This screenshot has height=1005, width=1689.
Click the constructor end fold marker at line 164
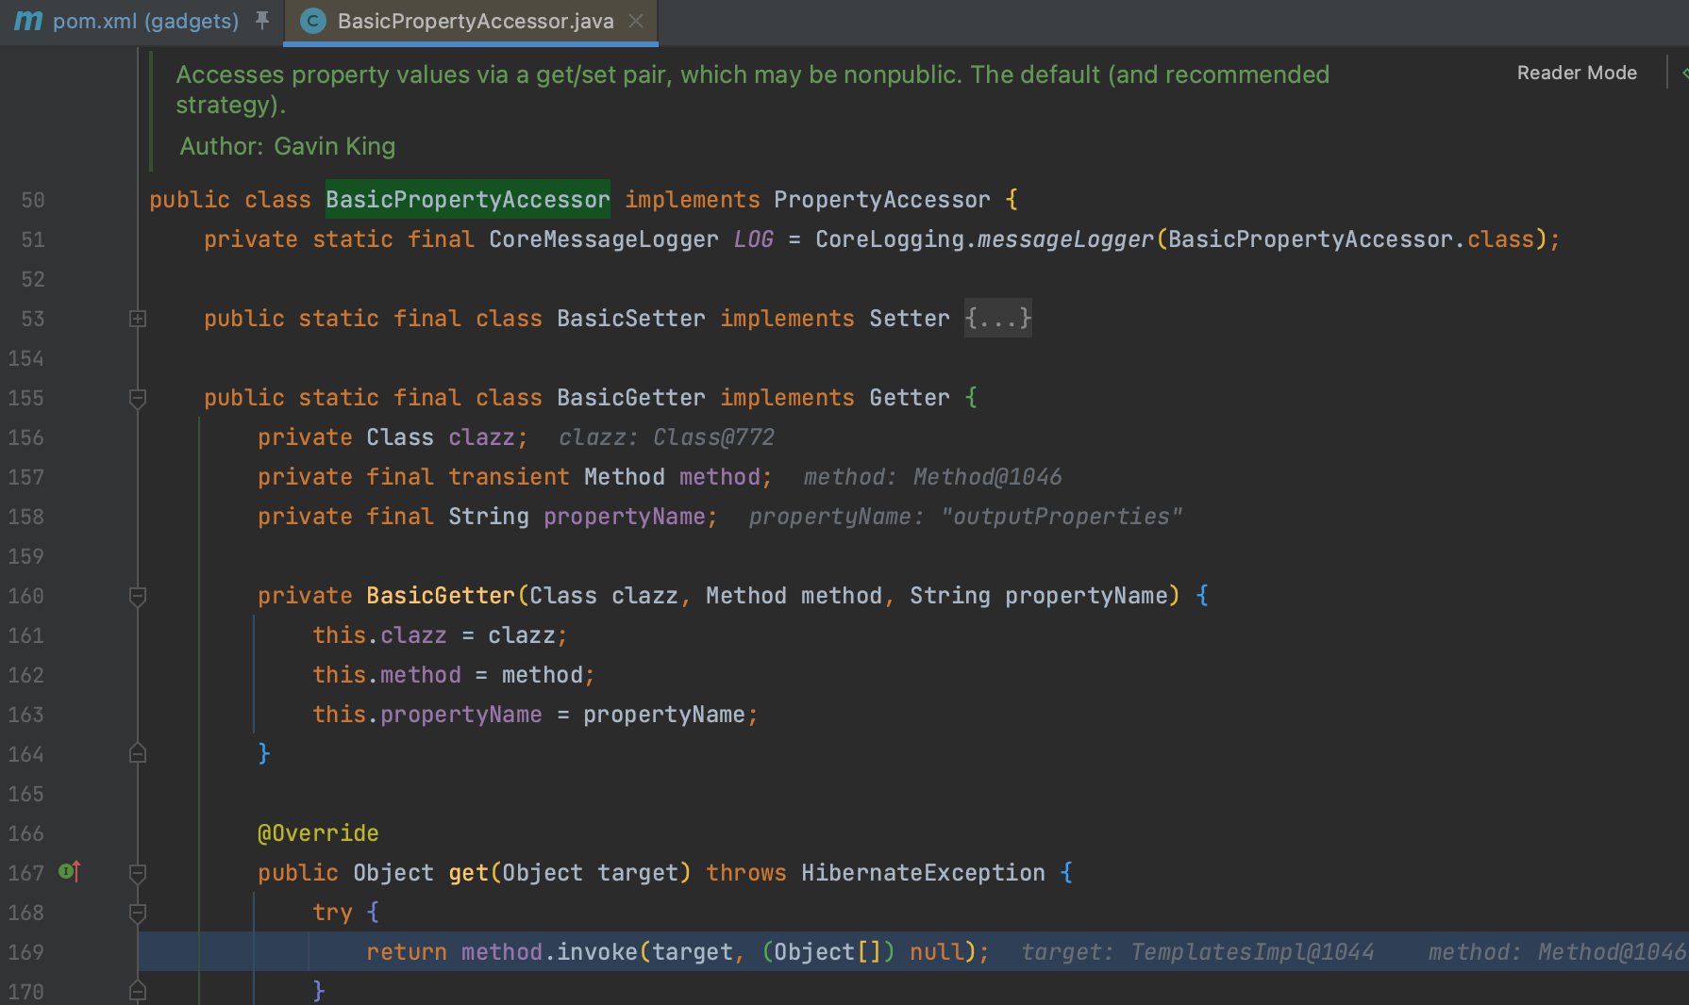pos(138,753)
